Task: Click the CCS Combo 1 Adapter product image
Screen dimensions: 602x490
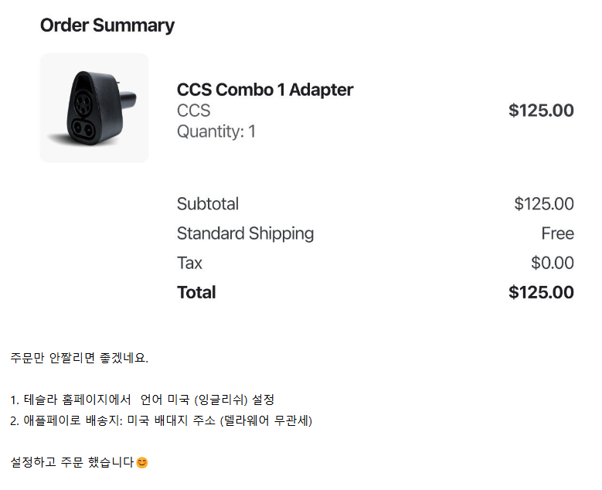Action: [94, 108]
